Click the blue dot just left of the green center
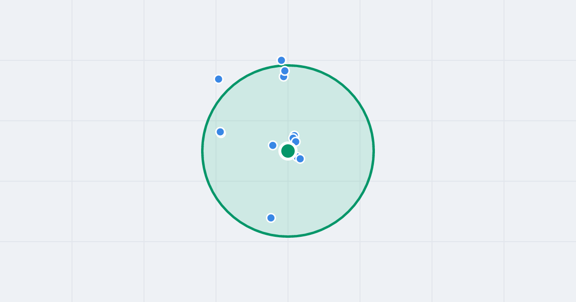576x302 pixels. [273, 145]
